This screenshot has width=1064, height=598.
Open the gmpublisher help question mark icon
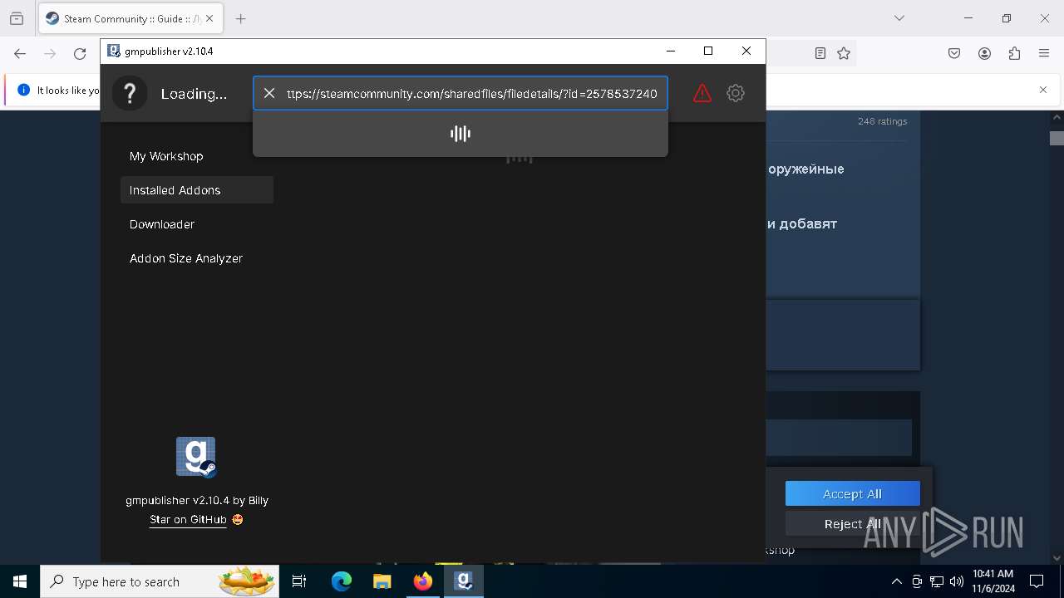coord(130,93)
